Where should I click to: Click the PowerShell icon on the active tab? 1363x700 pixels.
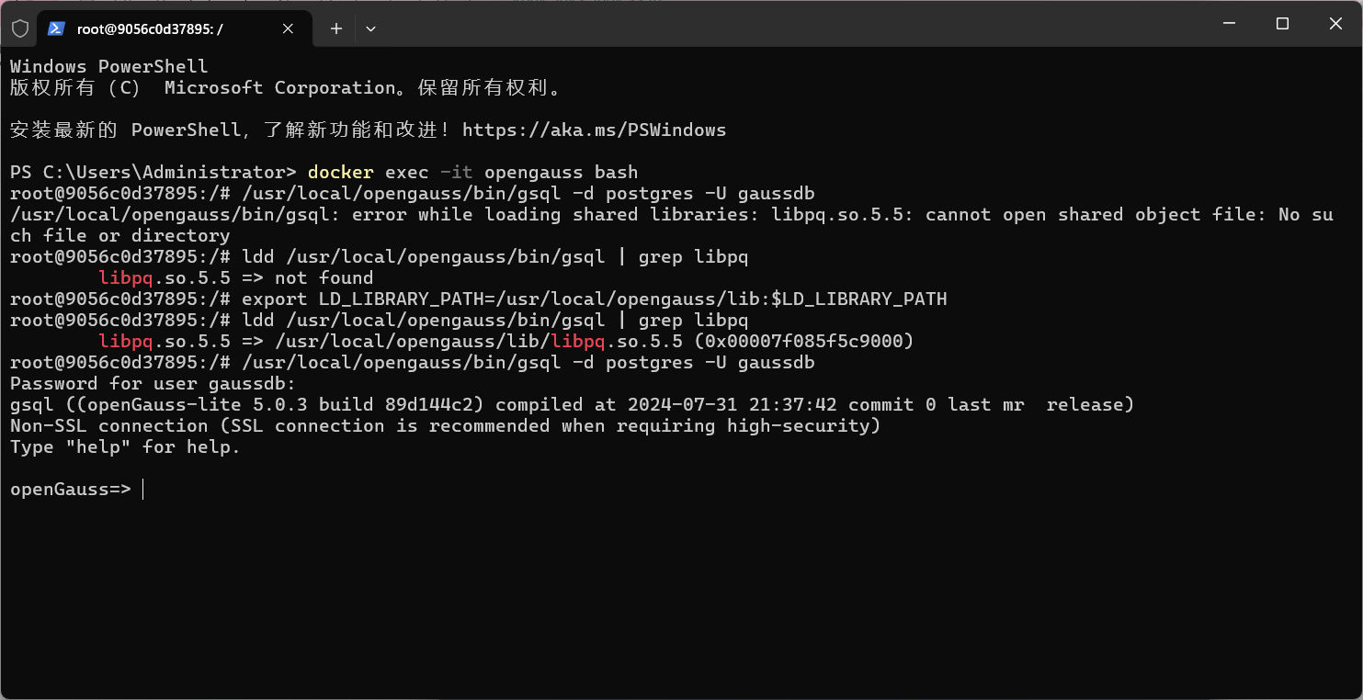(x=57, y=28)
